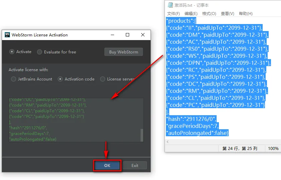Click the Exit button
Image resolution: width=281 pixels, height=180 pixels.
coord(135,166)
